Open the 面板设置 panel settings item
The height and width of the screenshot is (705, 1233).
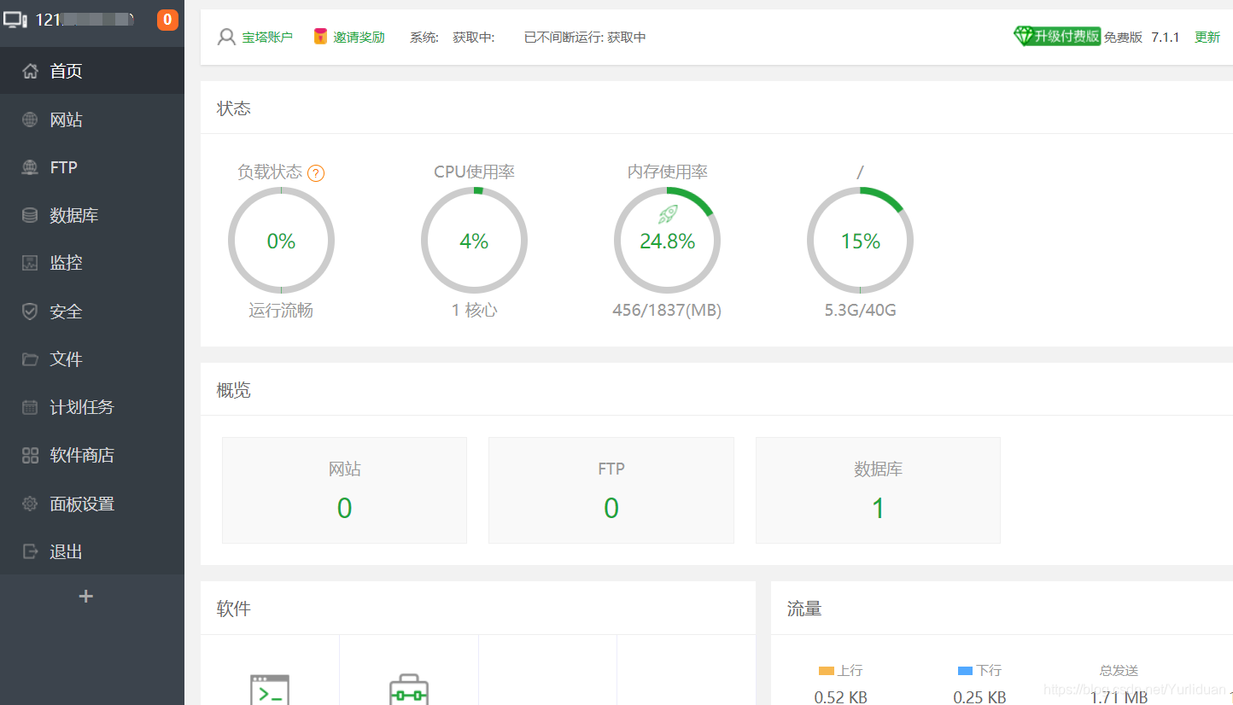(x=92, y=504)
